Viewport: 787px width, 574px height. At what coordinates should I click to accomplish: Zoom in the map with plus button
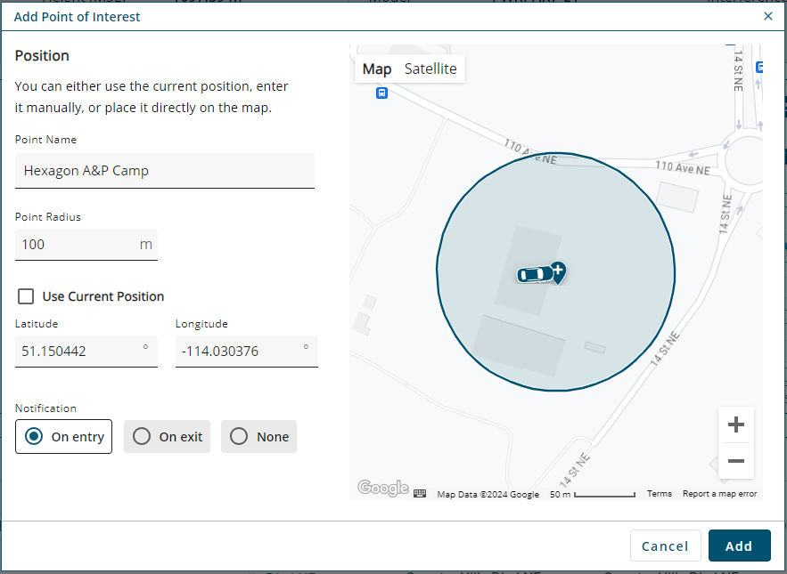click(736, 424)
